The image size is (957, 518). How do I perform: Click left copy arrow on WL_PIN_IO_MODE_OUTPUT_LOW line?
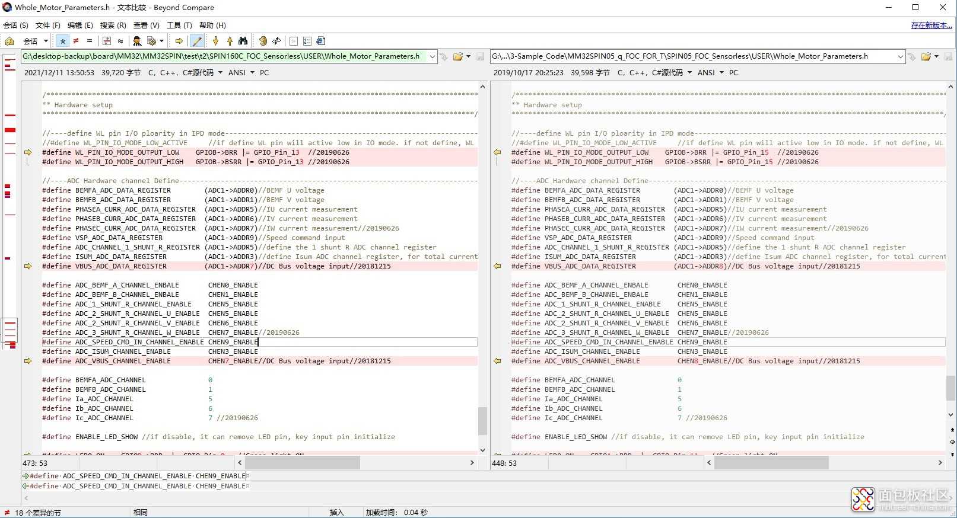coord(28,152)
